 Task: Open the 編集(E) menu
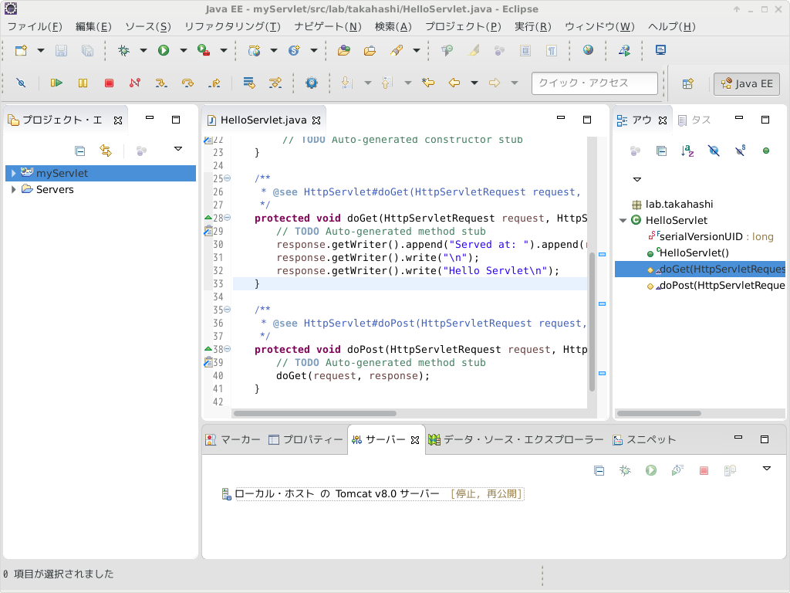tap(93, 27)
